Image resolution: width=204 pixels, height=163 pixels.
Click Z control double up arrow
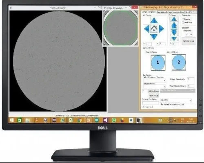[174, 25]
